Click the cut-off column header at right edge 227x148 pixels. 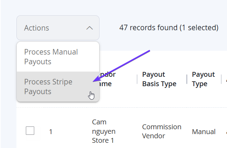click(226, 79)
